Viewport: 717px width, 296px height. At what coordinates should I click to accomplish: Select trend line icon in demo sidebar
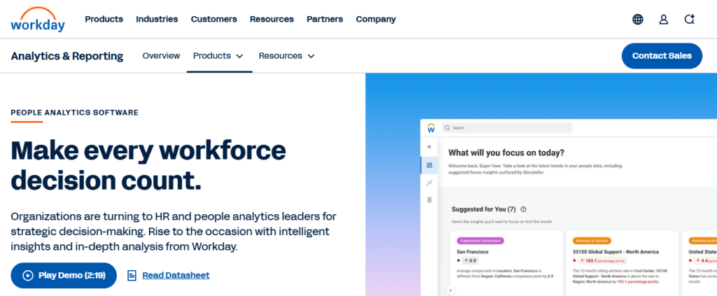point(429,183)
